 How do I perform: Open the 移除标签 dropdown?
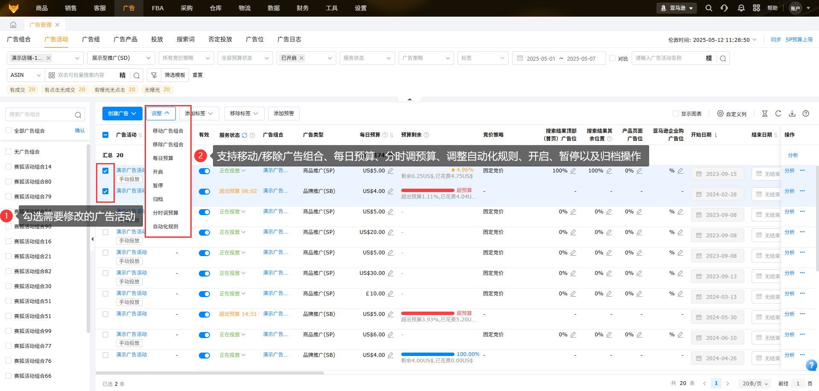(x=244, y=114)
